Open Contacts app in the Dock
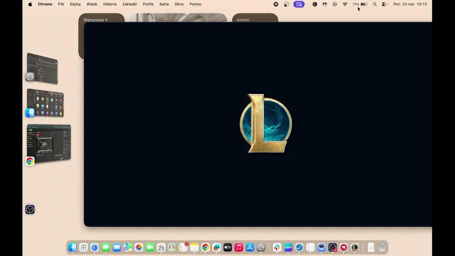This screenshot has height=256, width=455. pyautogui.click(x=172, y=247)
